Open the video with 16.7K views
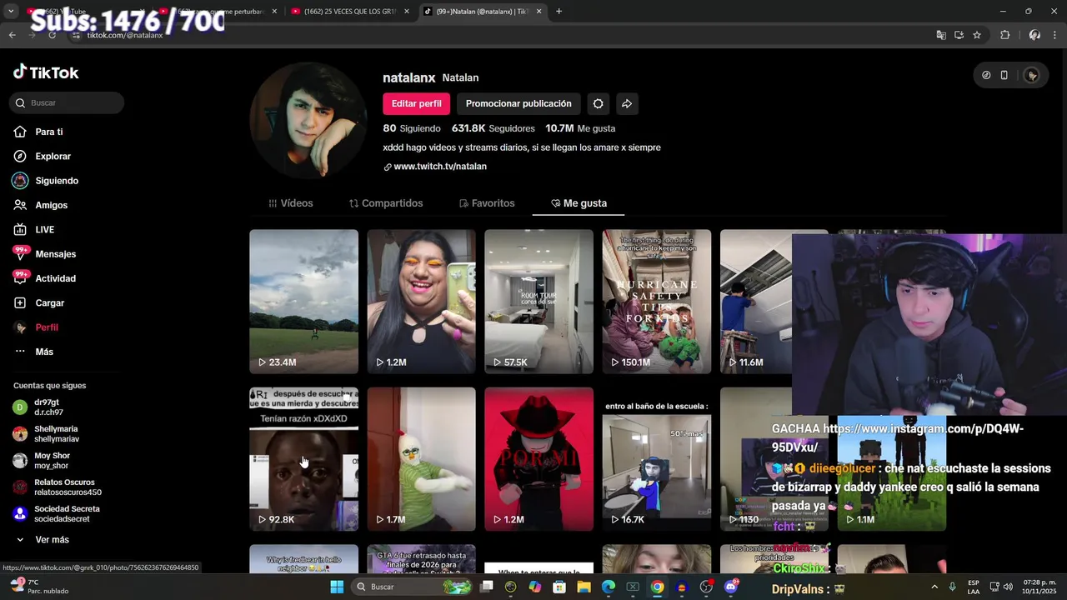Image resolution: width=1067 pixels, height=600 pixels. point(657,459)
